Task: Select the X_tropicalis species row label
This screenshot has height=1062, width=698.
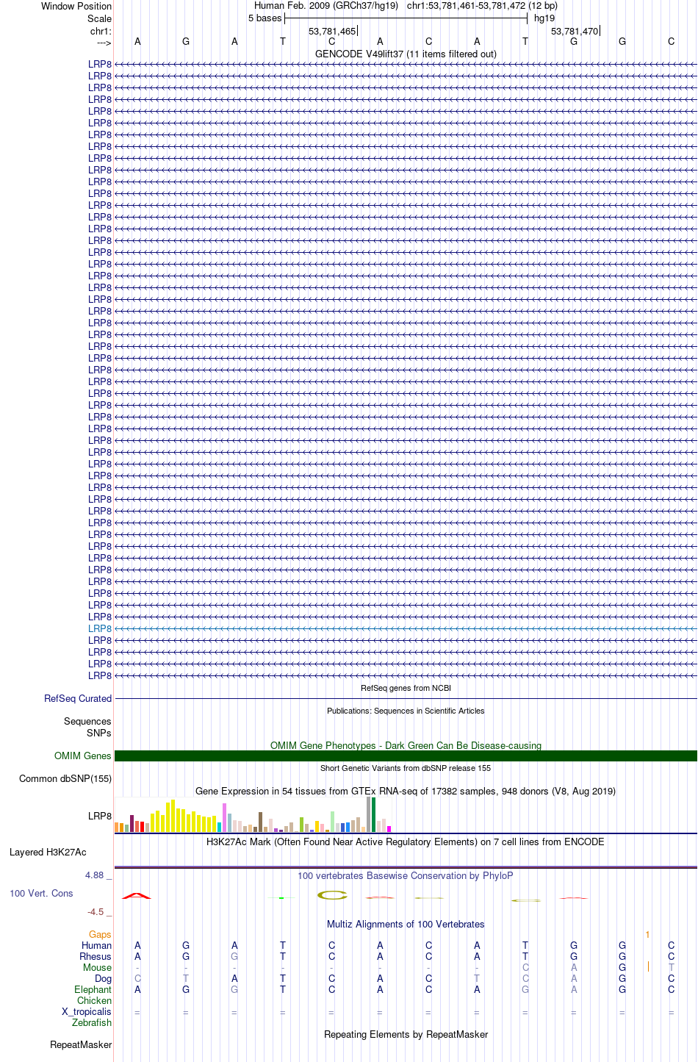Action: point(87,1011)
